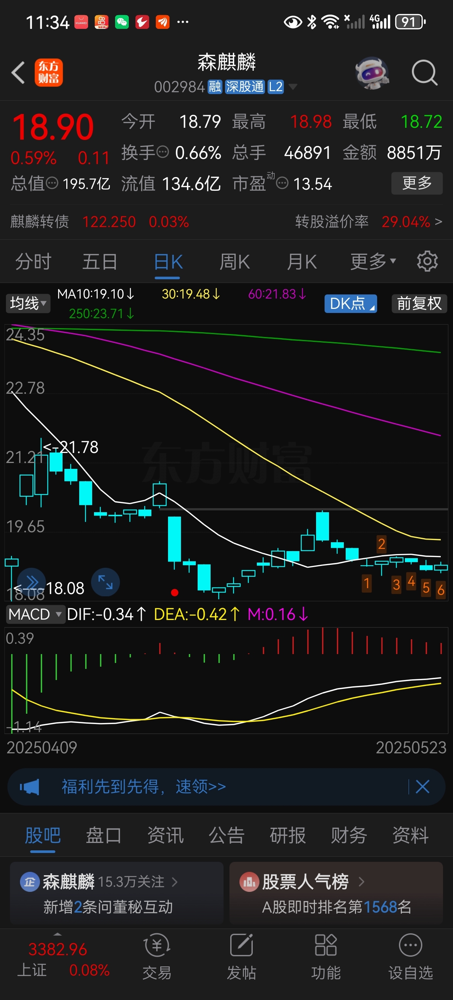
Task: Dismiss the 福利 banner with X
Action: click(x=422, y=787)
